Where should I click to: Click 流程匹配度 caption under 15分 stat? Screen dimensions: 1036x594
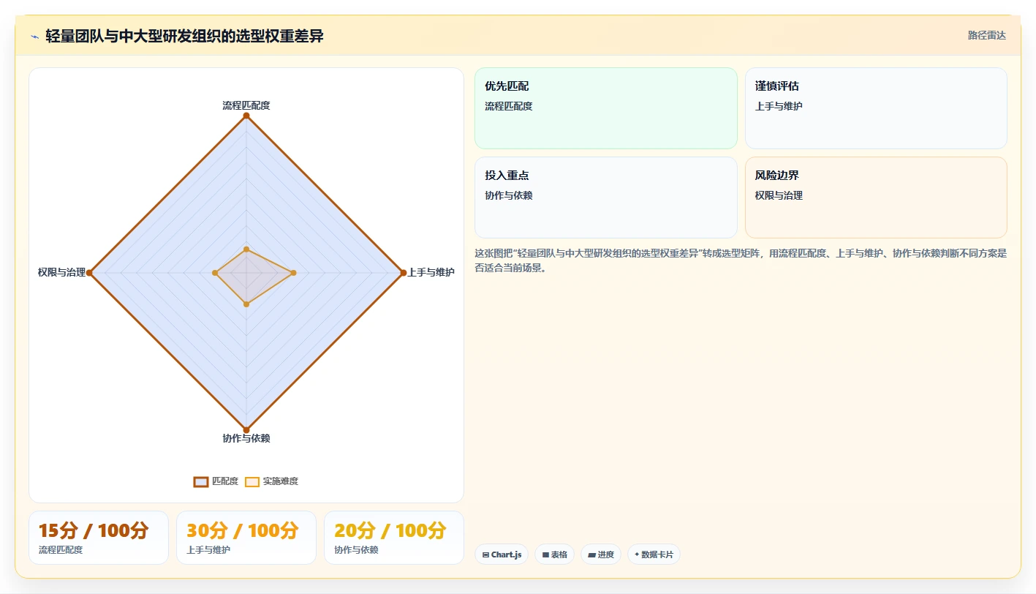click(61, 550)
